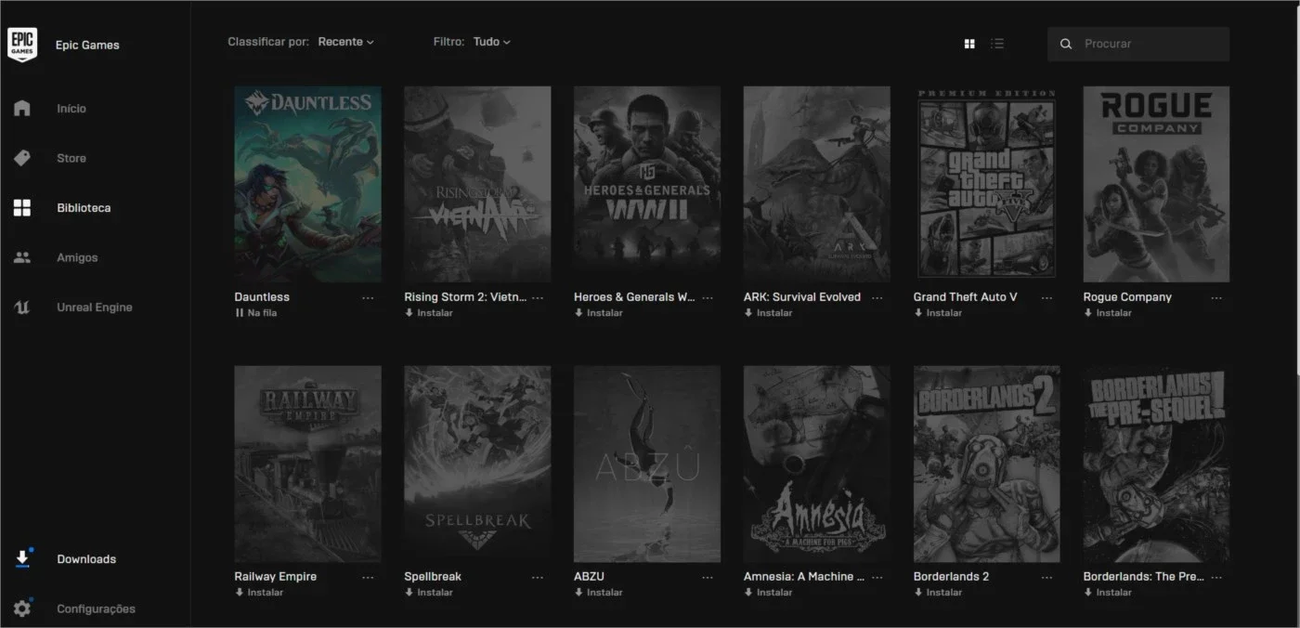Expand the Classificar por Recente dropdown

[x=345, y=42]
